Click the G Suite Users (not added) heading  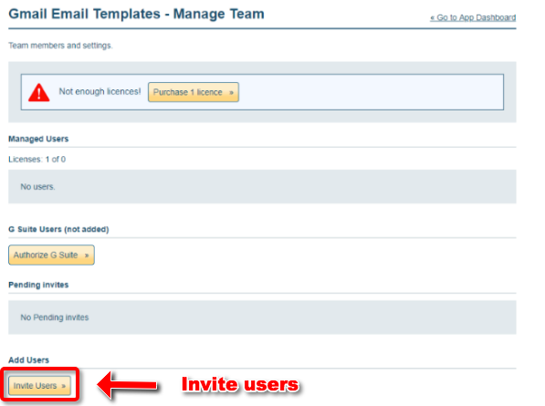pyautogui.click(x=58, y=229)
